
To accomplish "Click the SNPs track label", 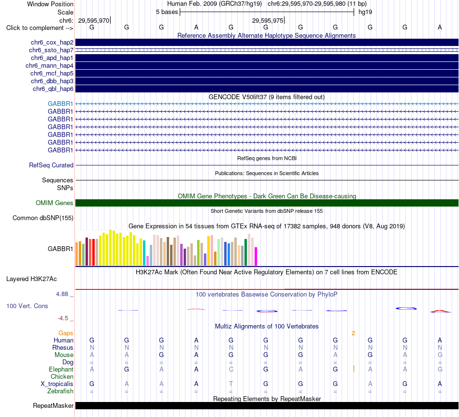I will click(x=65, y=188).
